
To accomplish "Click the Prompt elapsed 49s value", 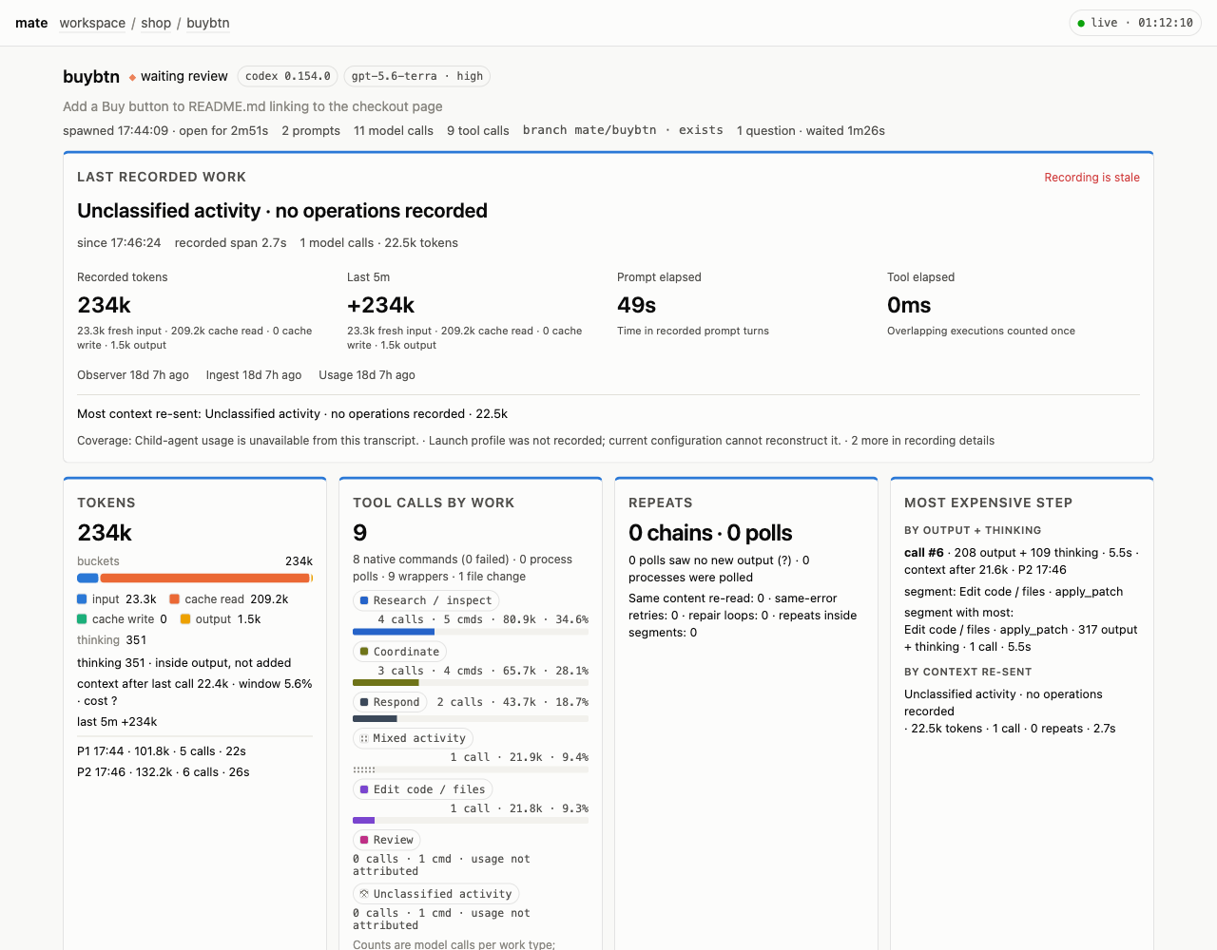I will click(637, 305).
